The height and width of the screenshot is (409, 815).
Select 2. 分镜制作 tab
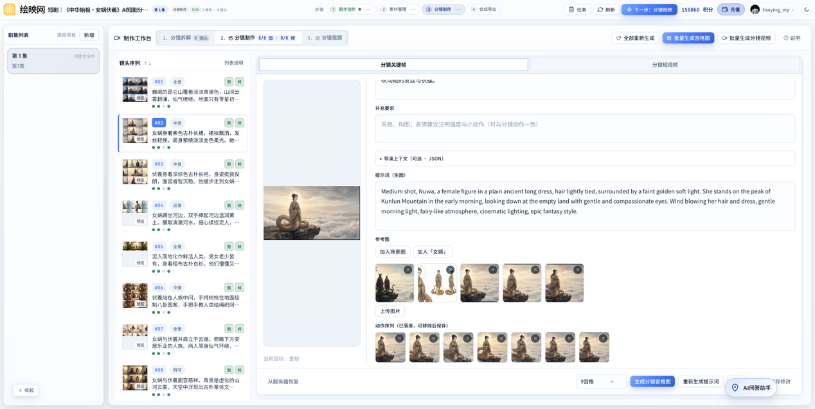coord(258,38)
